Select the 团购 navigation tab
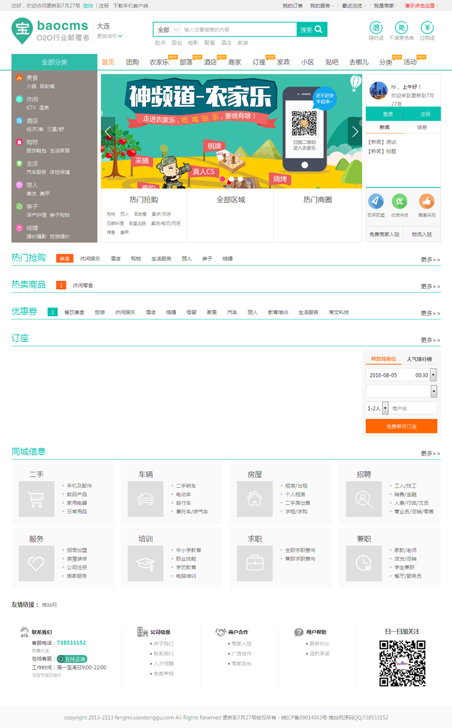 pos(133,62)
